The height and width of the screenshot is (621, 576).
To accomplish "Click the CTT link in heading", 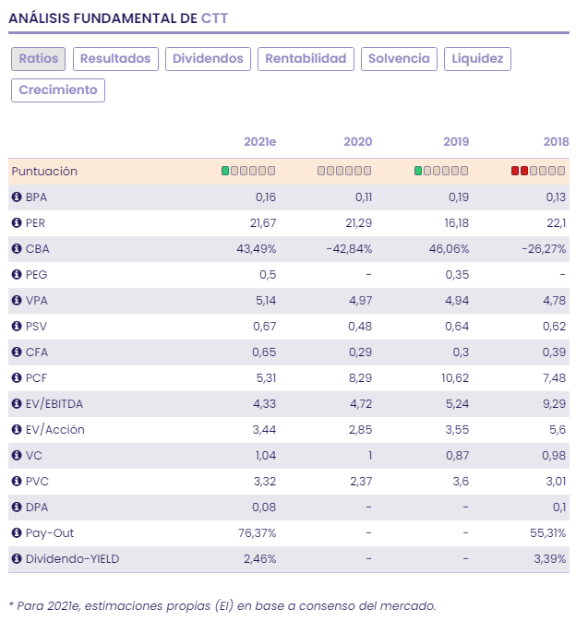I will pyautogui.click(x=215, y=18).
